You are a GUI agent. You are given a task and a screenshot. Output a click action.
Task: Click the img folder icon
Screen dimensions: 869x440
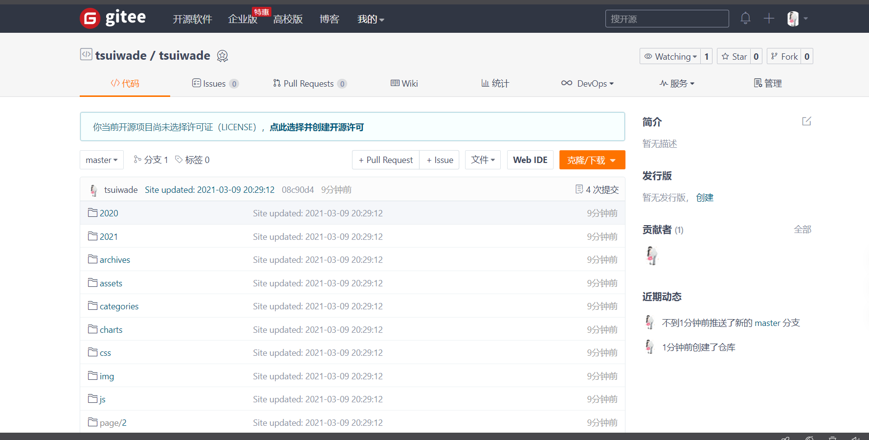pos(92,375)
